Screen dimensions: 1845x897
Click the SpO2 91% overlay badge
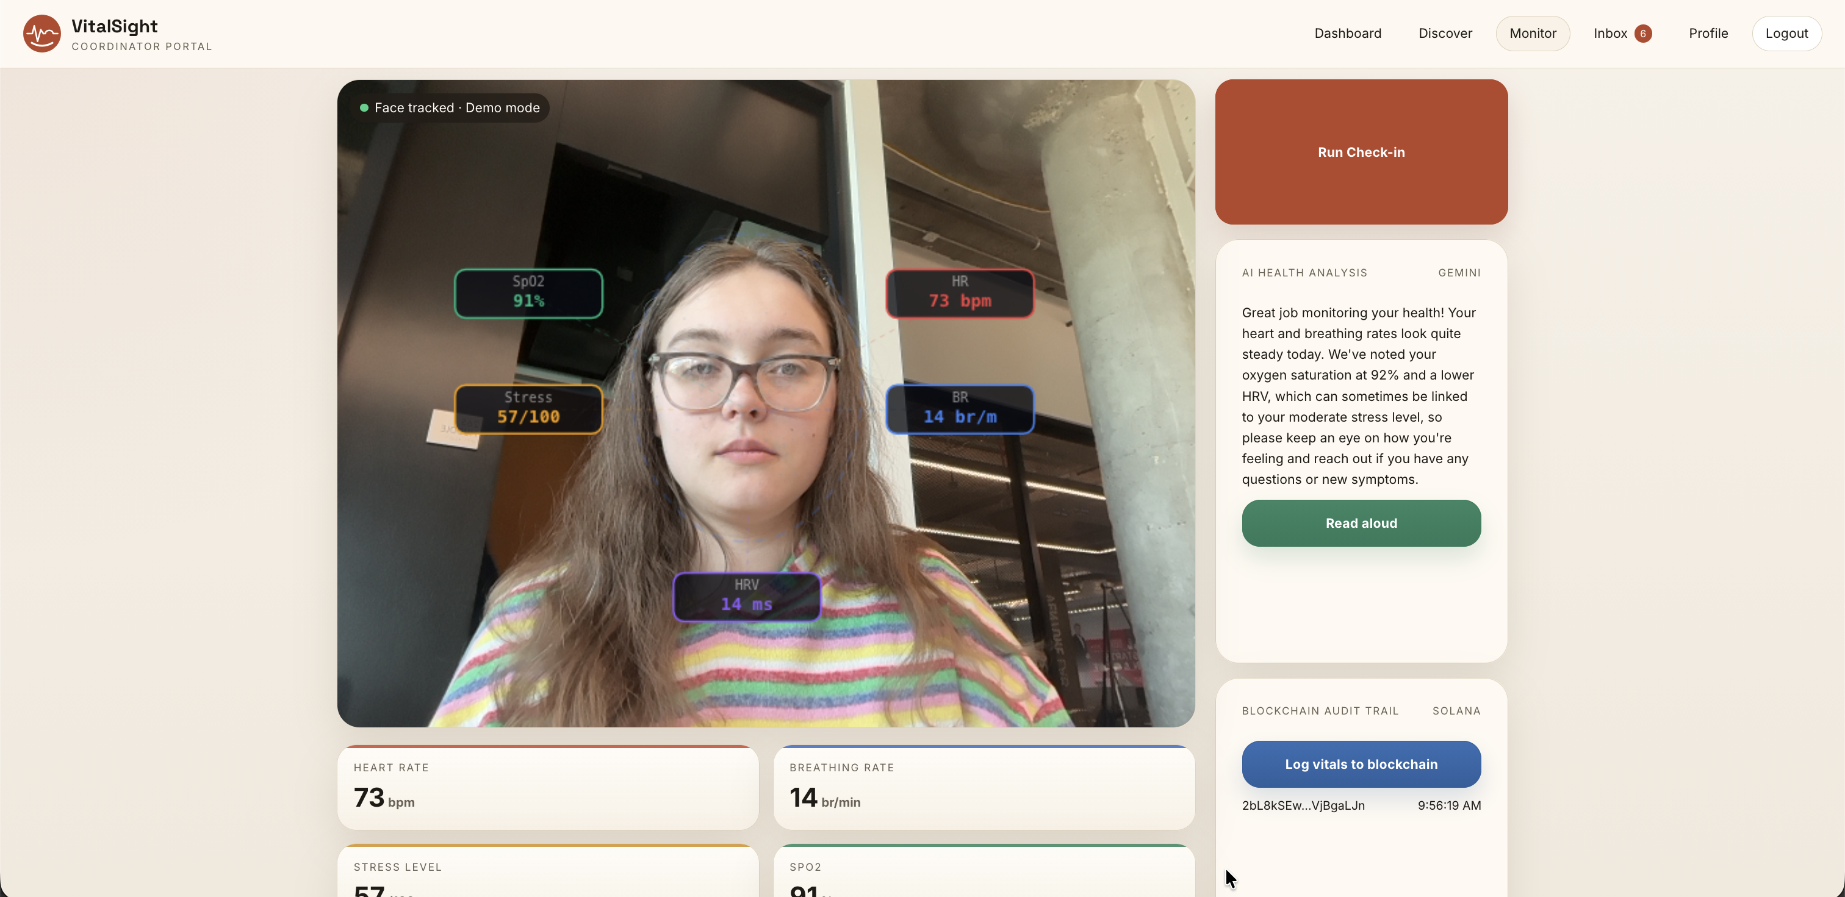pyautogui.click(x=528, y=293)
